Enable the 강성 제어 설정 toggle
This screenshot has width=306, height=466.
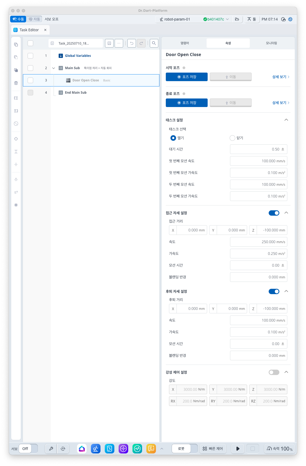point(274,372)
